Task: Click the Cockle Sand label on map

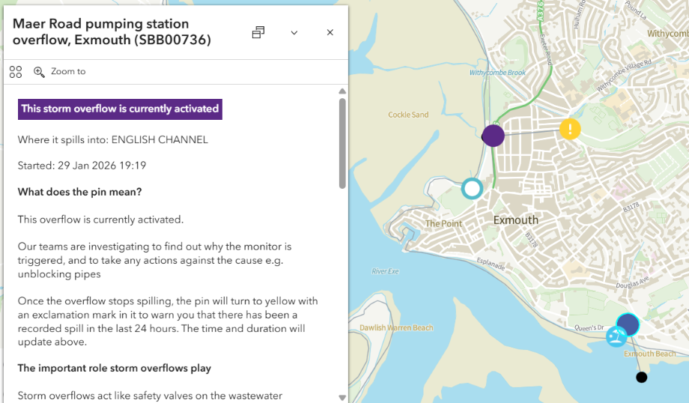Action: (408, 115)
